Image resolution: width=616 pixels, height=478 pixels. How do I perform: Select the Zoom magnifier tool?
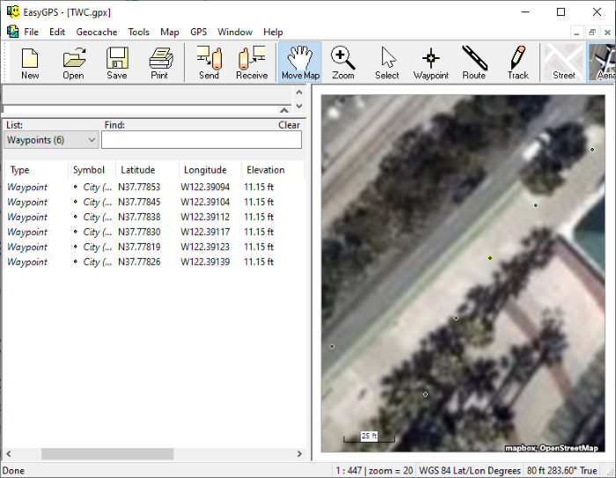click(x=343, y=63)
